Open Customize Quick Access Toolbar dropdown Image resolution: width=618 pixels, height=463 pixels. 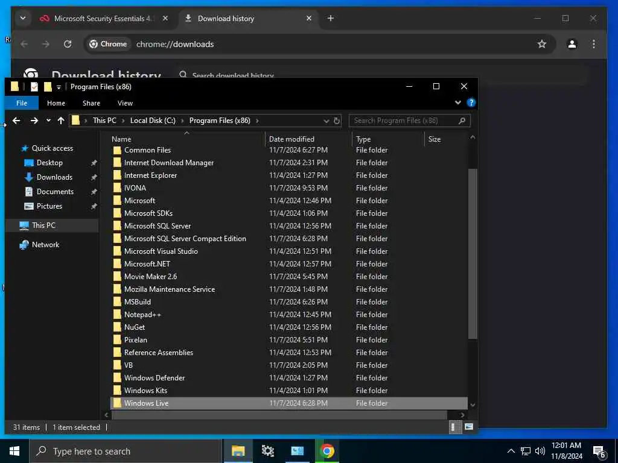(59, 87)
